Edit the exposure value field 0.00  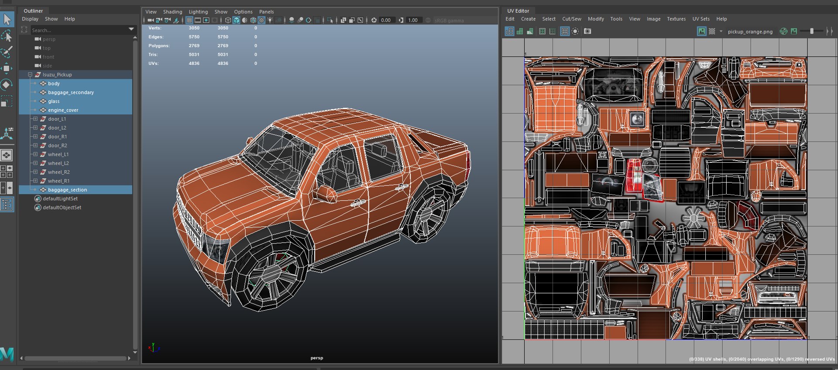(387, 20)
